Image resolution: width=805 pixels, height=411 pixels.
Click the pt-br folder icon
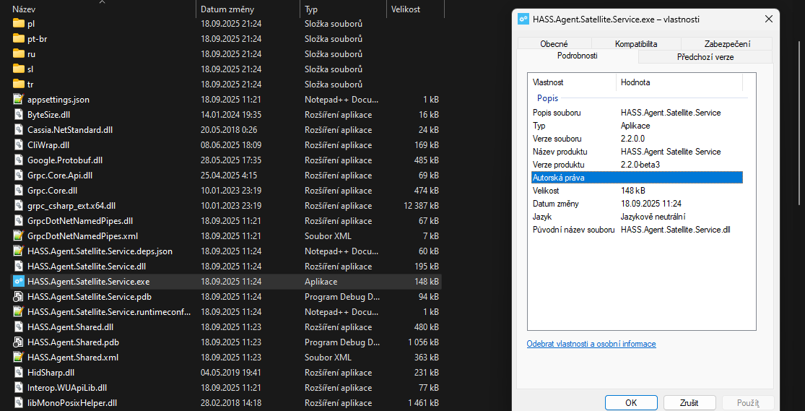click(19, 38)
